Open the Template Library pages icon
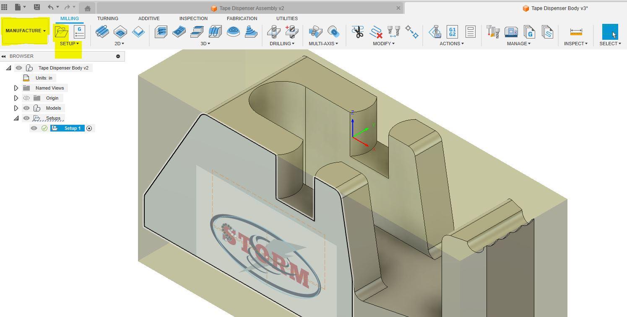627x317 pixels. pyautogui.click(x=547, y=32)
